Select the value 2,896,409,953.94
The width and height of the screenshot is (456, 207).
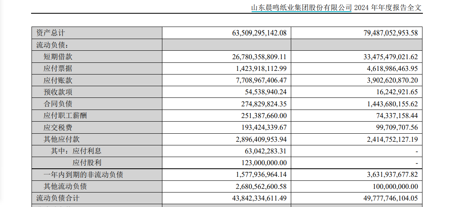pyautogui.click(x=261, y=139)
